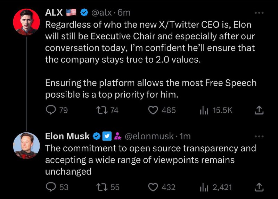The image size is (278, 199).
Task: Click Elon Musk's blue verified badge
Action: click(x=97, y=136)
